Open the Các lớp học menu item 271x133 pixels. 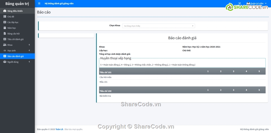tap(13, 22)
